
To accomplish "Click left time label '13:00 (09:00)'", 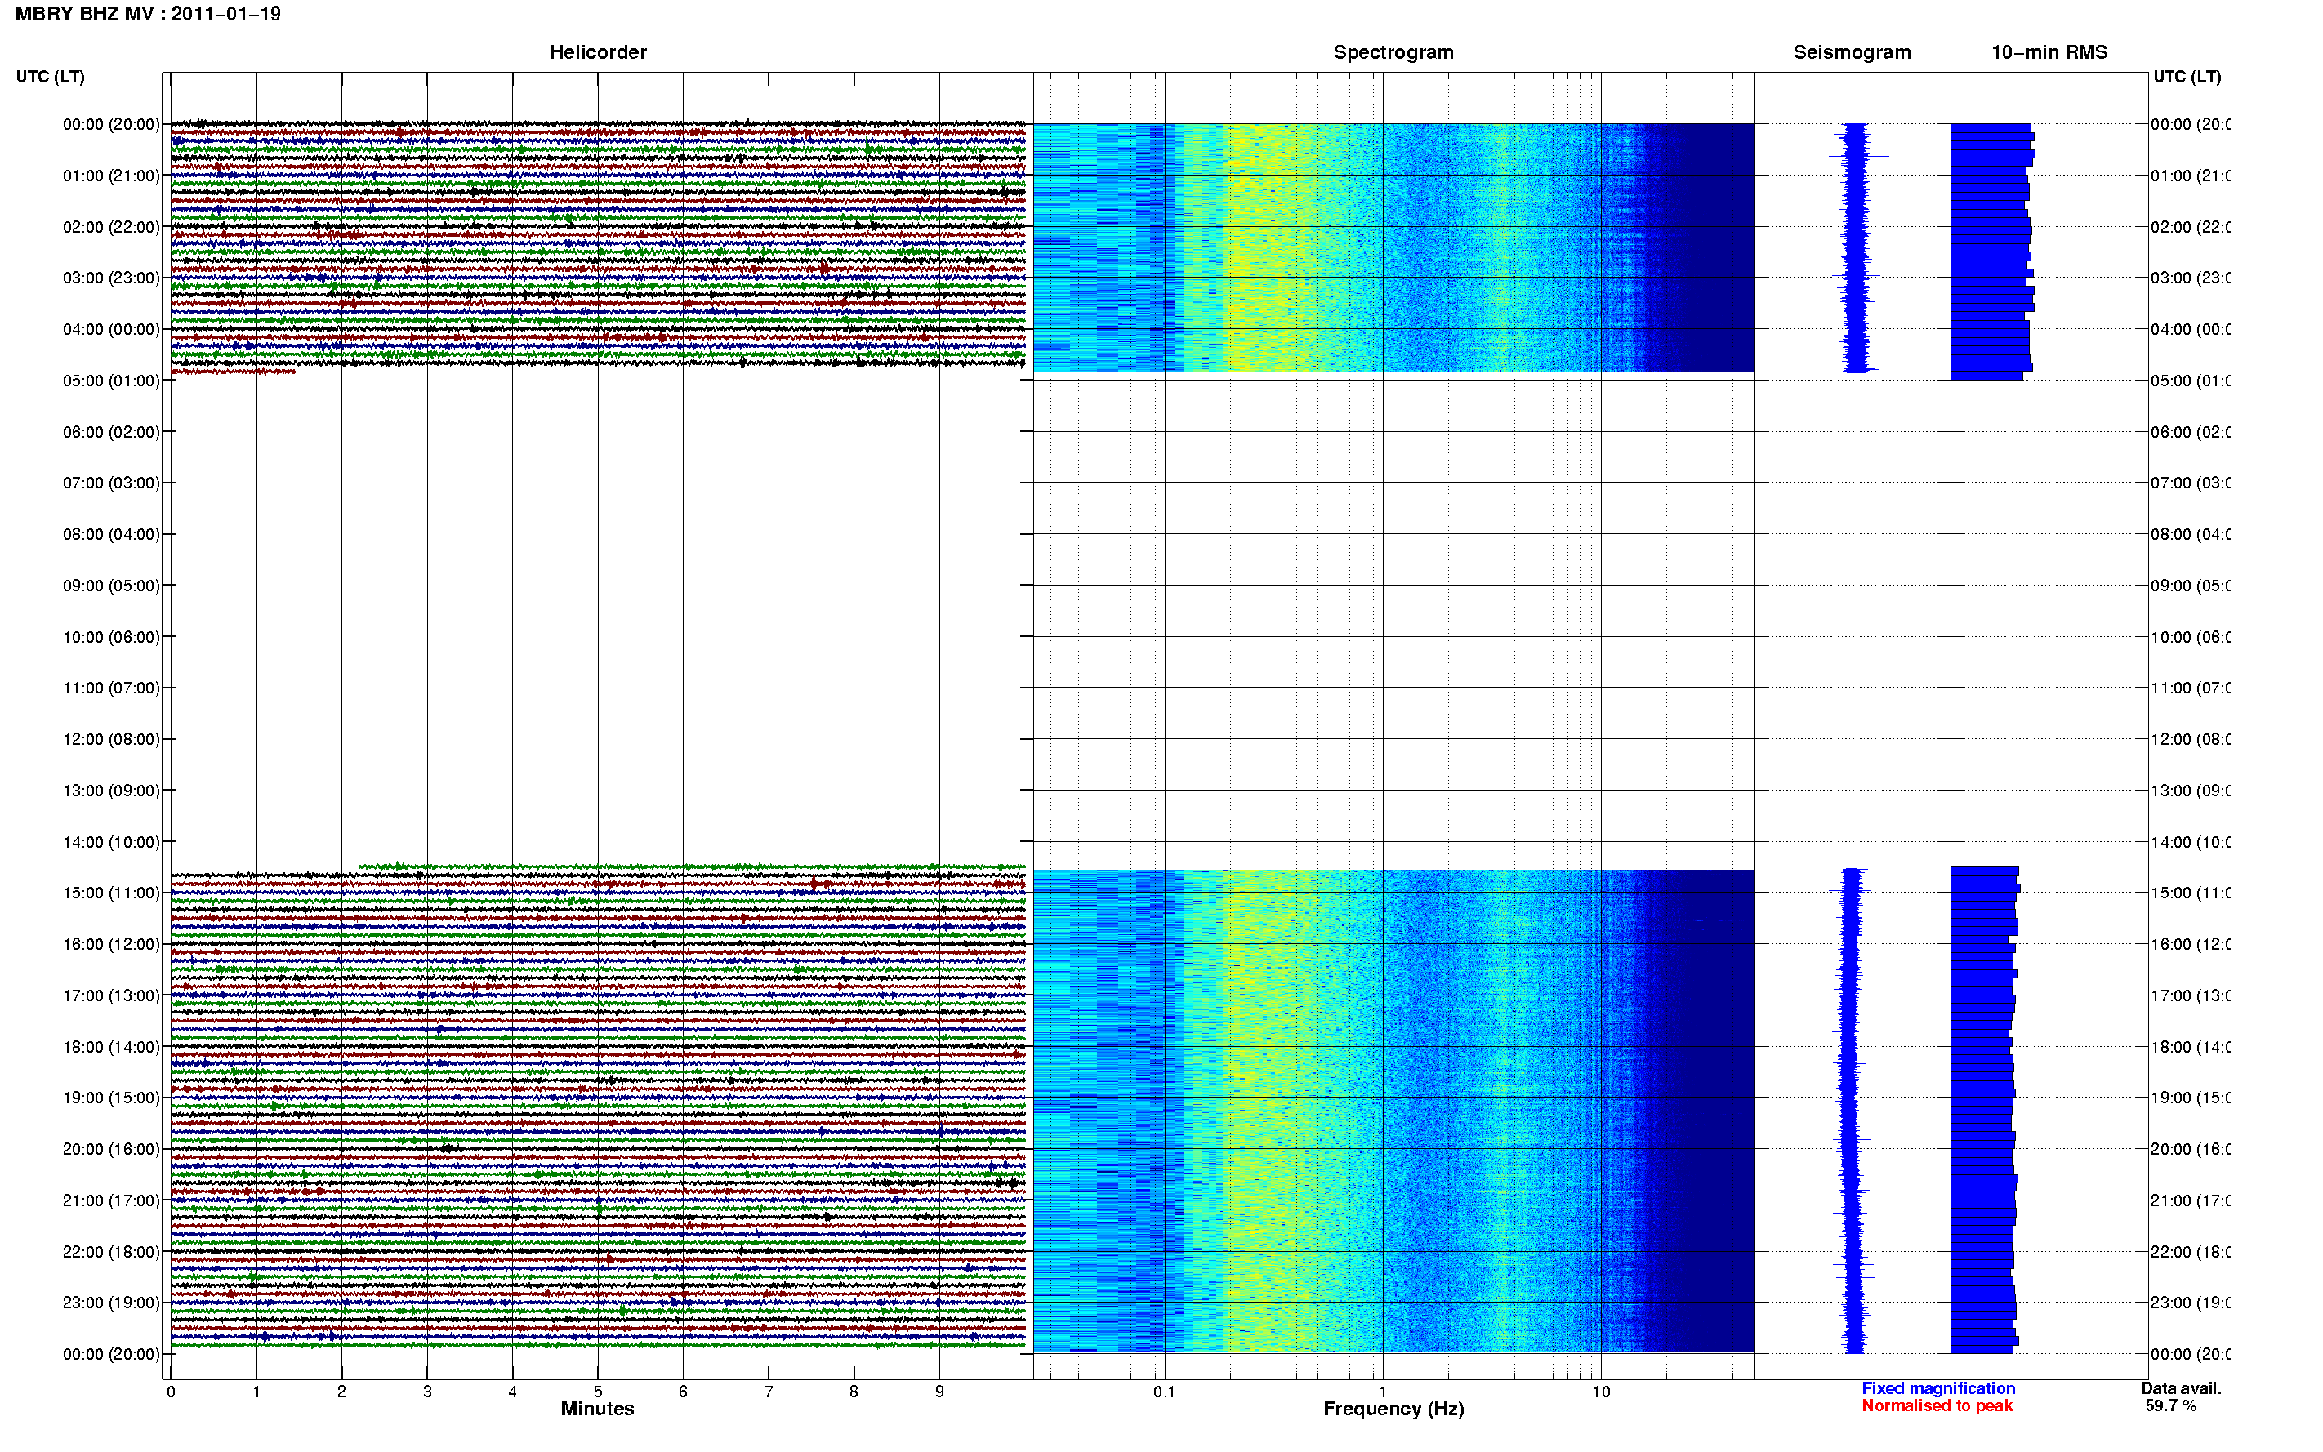I will pyautogui.click(x=111, y=791).
